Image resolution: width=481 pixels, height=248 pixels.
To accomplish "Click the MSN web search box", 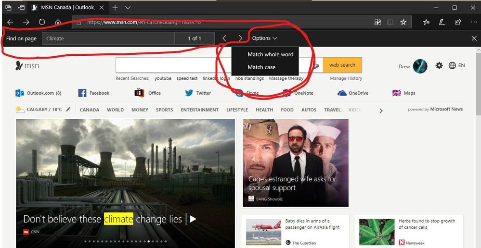I will pyautogui.click(x=219, y=65).
